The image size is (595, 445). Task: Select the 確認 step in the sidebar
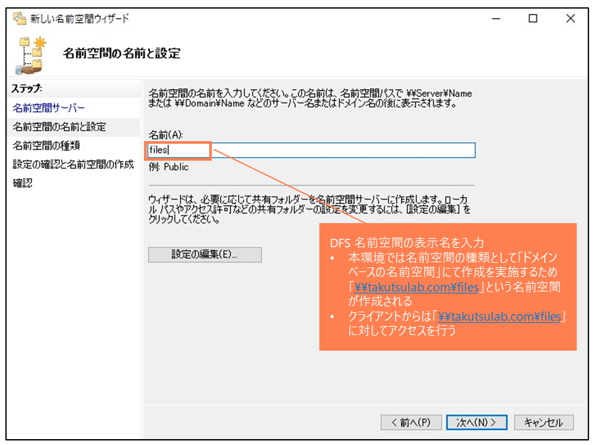(23, 183)
